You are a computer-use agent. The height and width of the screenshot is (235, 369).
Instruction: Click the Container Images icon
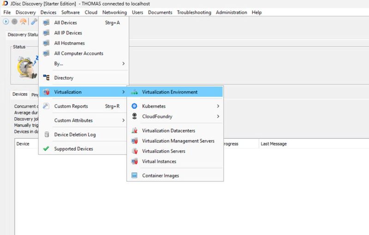click(x=134, y=176)
